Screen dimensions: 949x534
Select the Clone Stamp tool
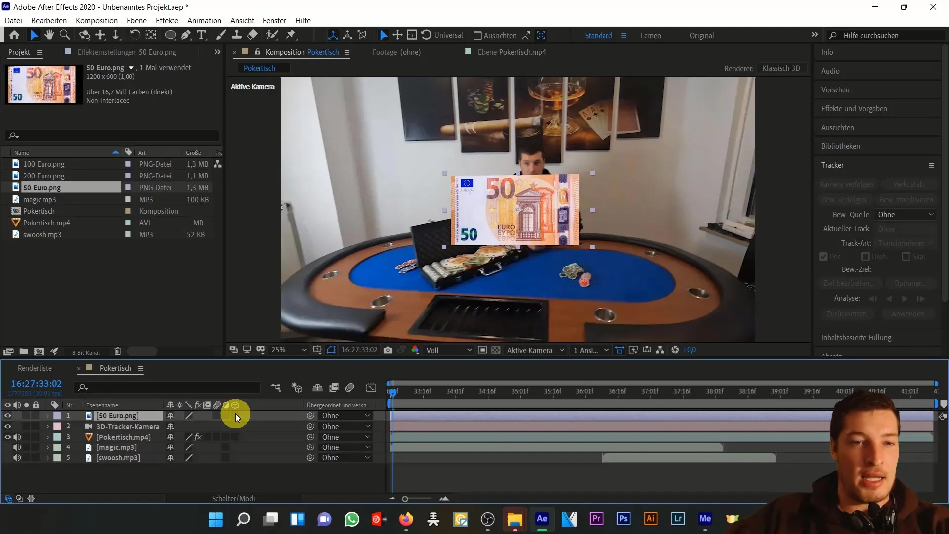(237, 35)
